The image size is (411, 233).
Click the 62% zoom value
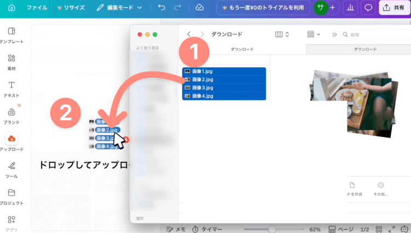315,230
